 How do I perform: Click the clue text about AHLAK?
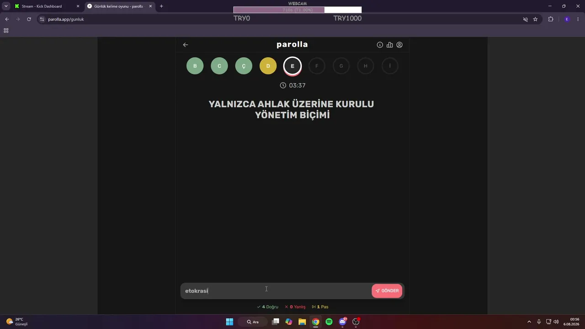pos(292,110)
